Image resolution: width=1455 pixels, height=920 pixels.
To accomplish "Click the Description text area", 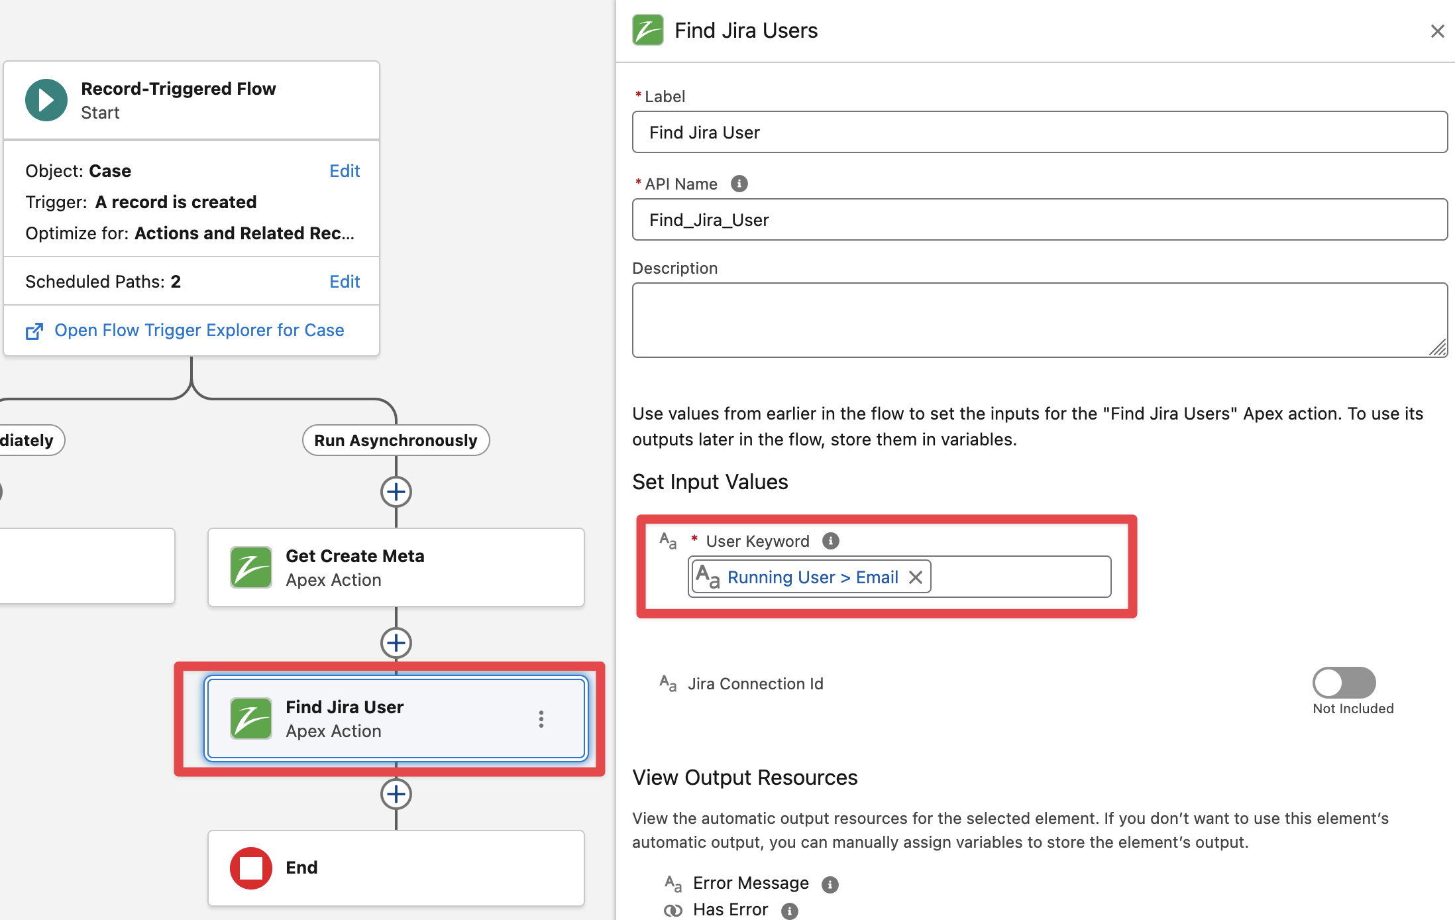I will pyautogui.click(x=1039, y=320).
